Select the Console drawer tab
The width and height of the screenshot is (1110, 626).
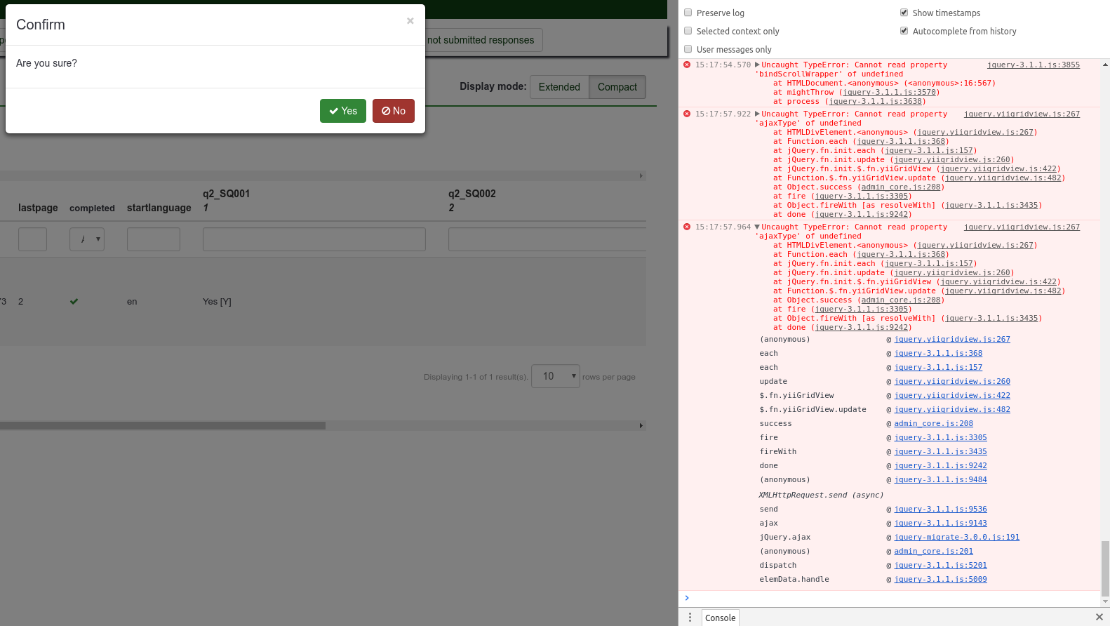(720, 618)
